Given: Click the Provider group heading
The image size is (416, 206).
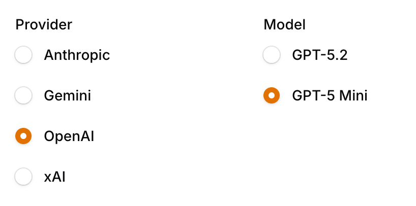Looking at the screenshot, I should tap(44, 24).
